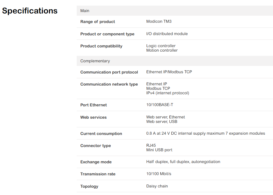The width and height of the screenshot is (273, 195).
Task: Click the Current consumption label
Action: point(101,134)
